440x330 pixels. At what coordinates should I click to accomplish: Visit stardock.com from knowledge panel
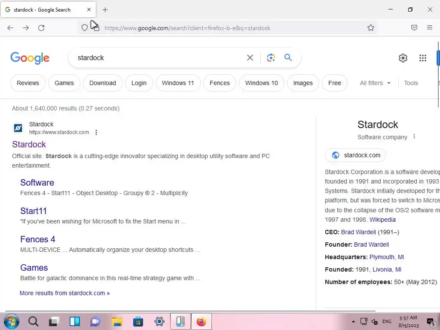(355, 155)
